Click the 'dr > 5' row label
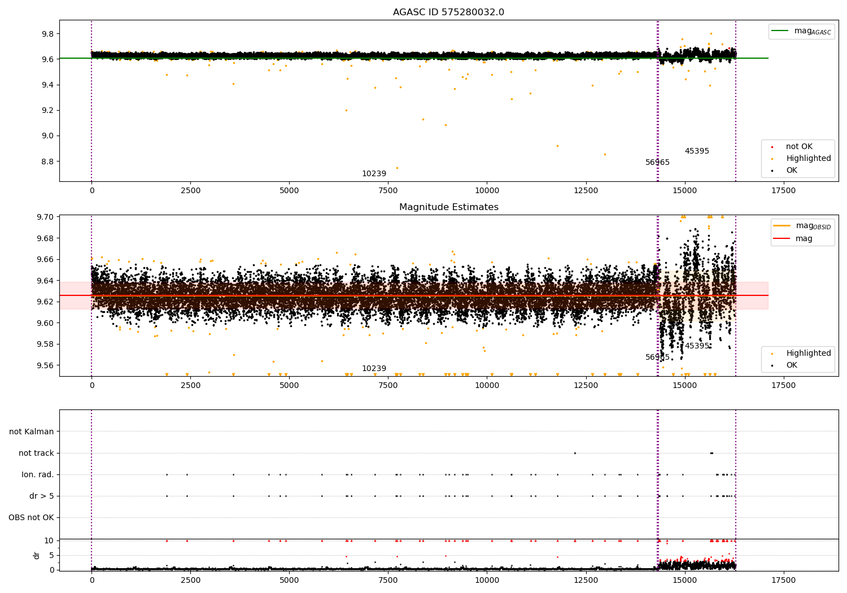The height and width of the screenshot is (593, 847). [x=42, y=496]
